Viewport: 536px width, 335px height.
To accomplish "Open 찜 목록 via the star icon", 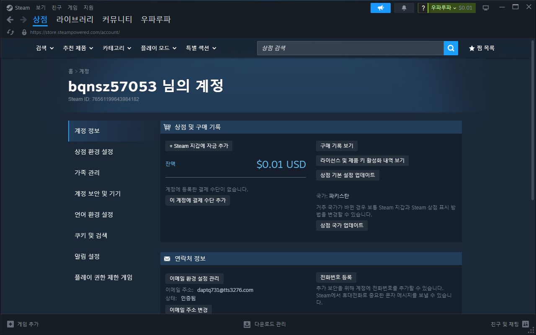I will tap(471, 48).
